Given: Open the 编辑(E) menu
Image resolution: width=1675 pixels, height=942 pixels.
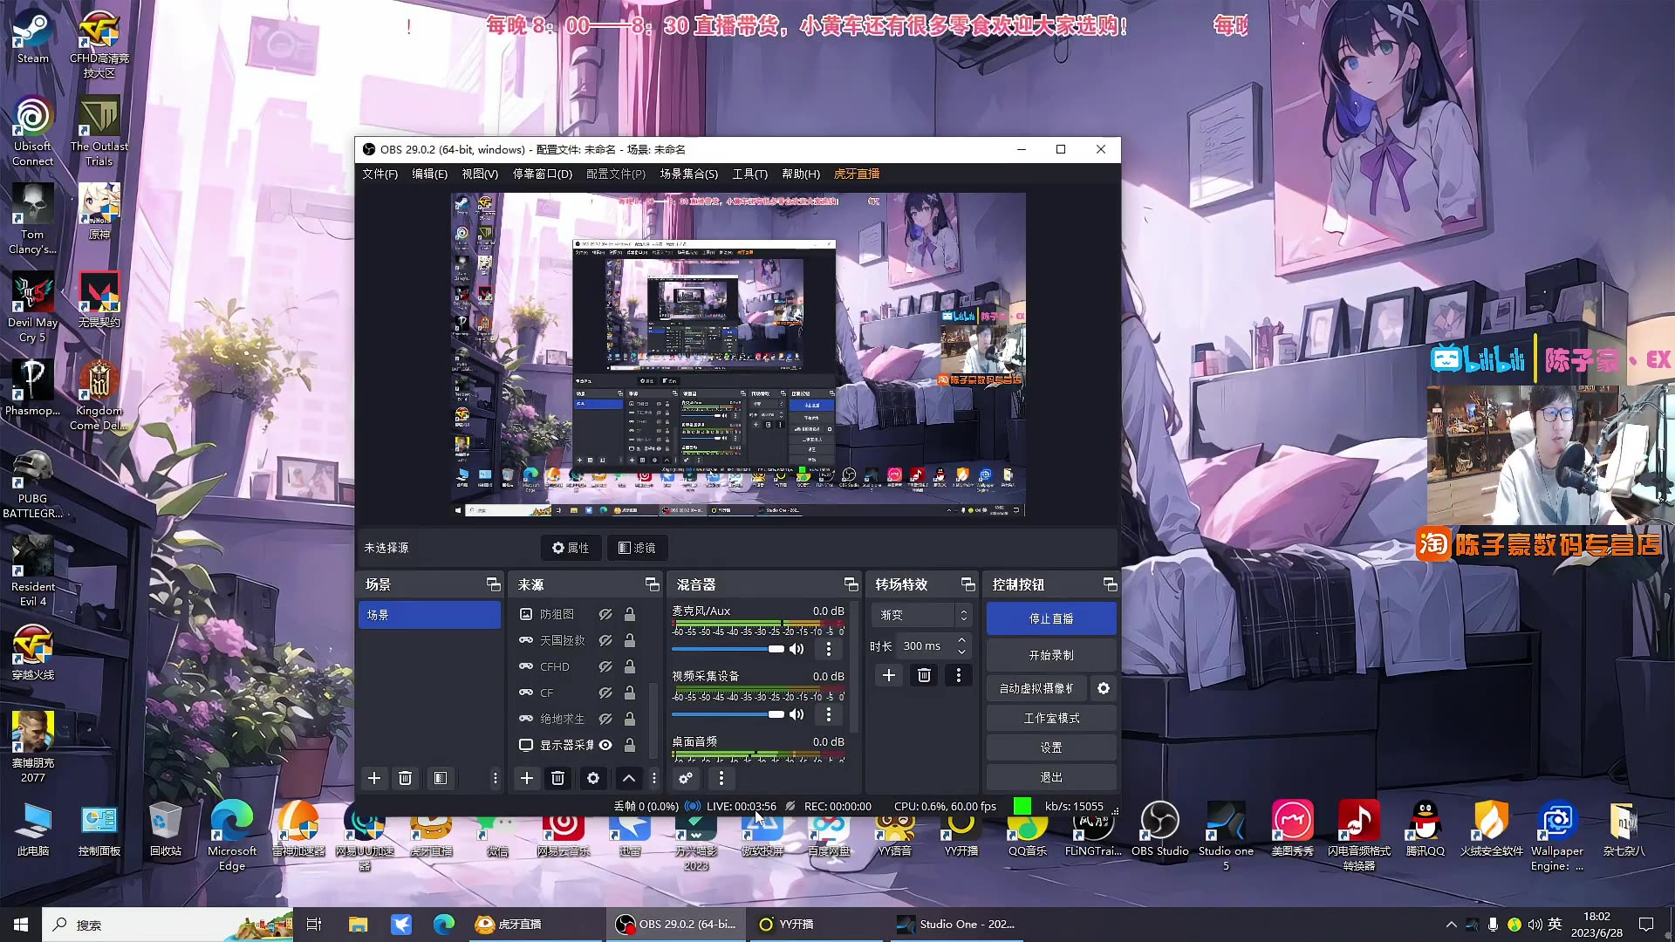Looking at the screenshot, I should pyautogui.click(x=429, y=174).
